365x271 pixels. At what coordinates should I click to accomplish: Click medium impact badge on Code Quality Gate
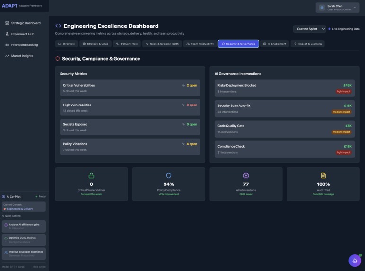[x=341, y=132]
